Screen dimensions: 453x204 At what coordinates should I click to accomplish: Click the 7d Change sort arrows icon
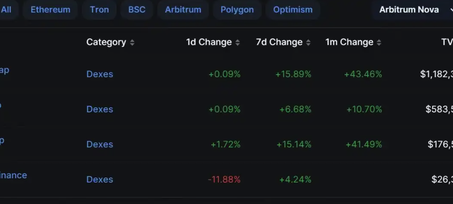click(x=308, y=42)
